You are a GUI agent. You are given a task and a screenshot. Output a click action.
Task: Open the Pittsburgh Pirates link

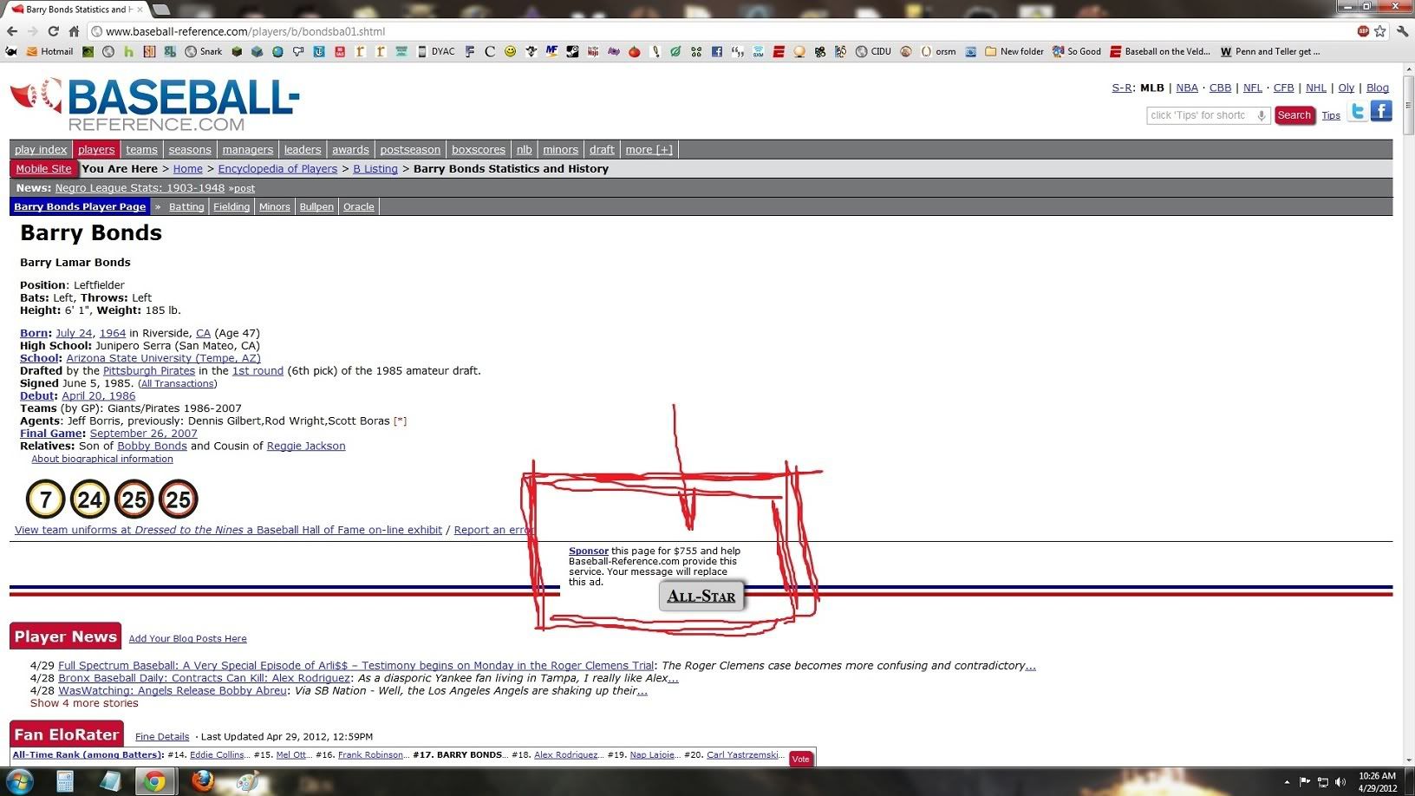point(149,371)
